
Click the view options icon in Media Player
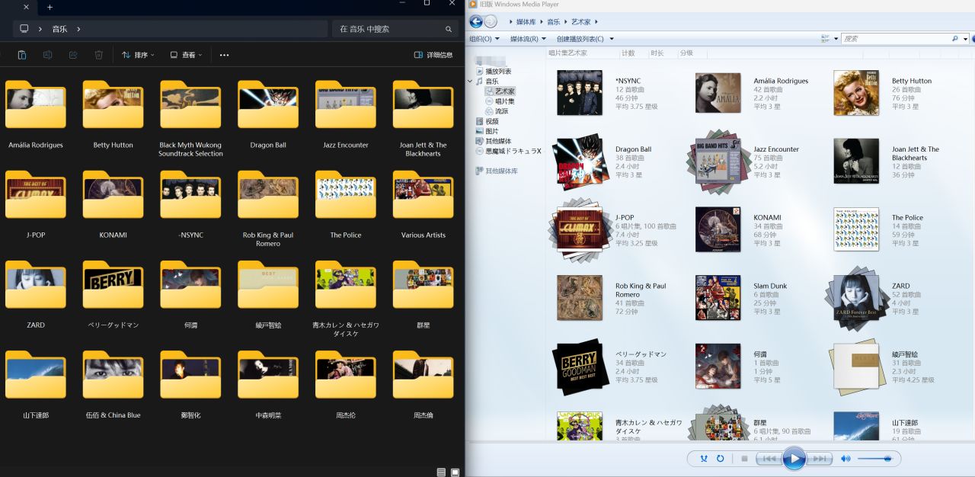[825, 38]
